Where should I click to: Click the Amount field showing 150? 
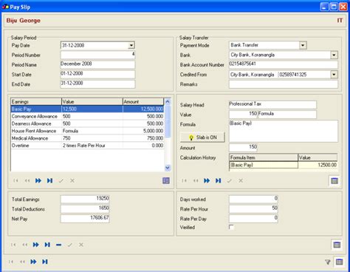(x=243, y=148)
